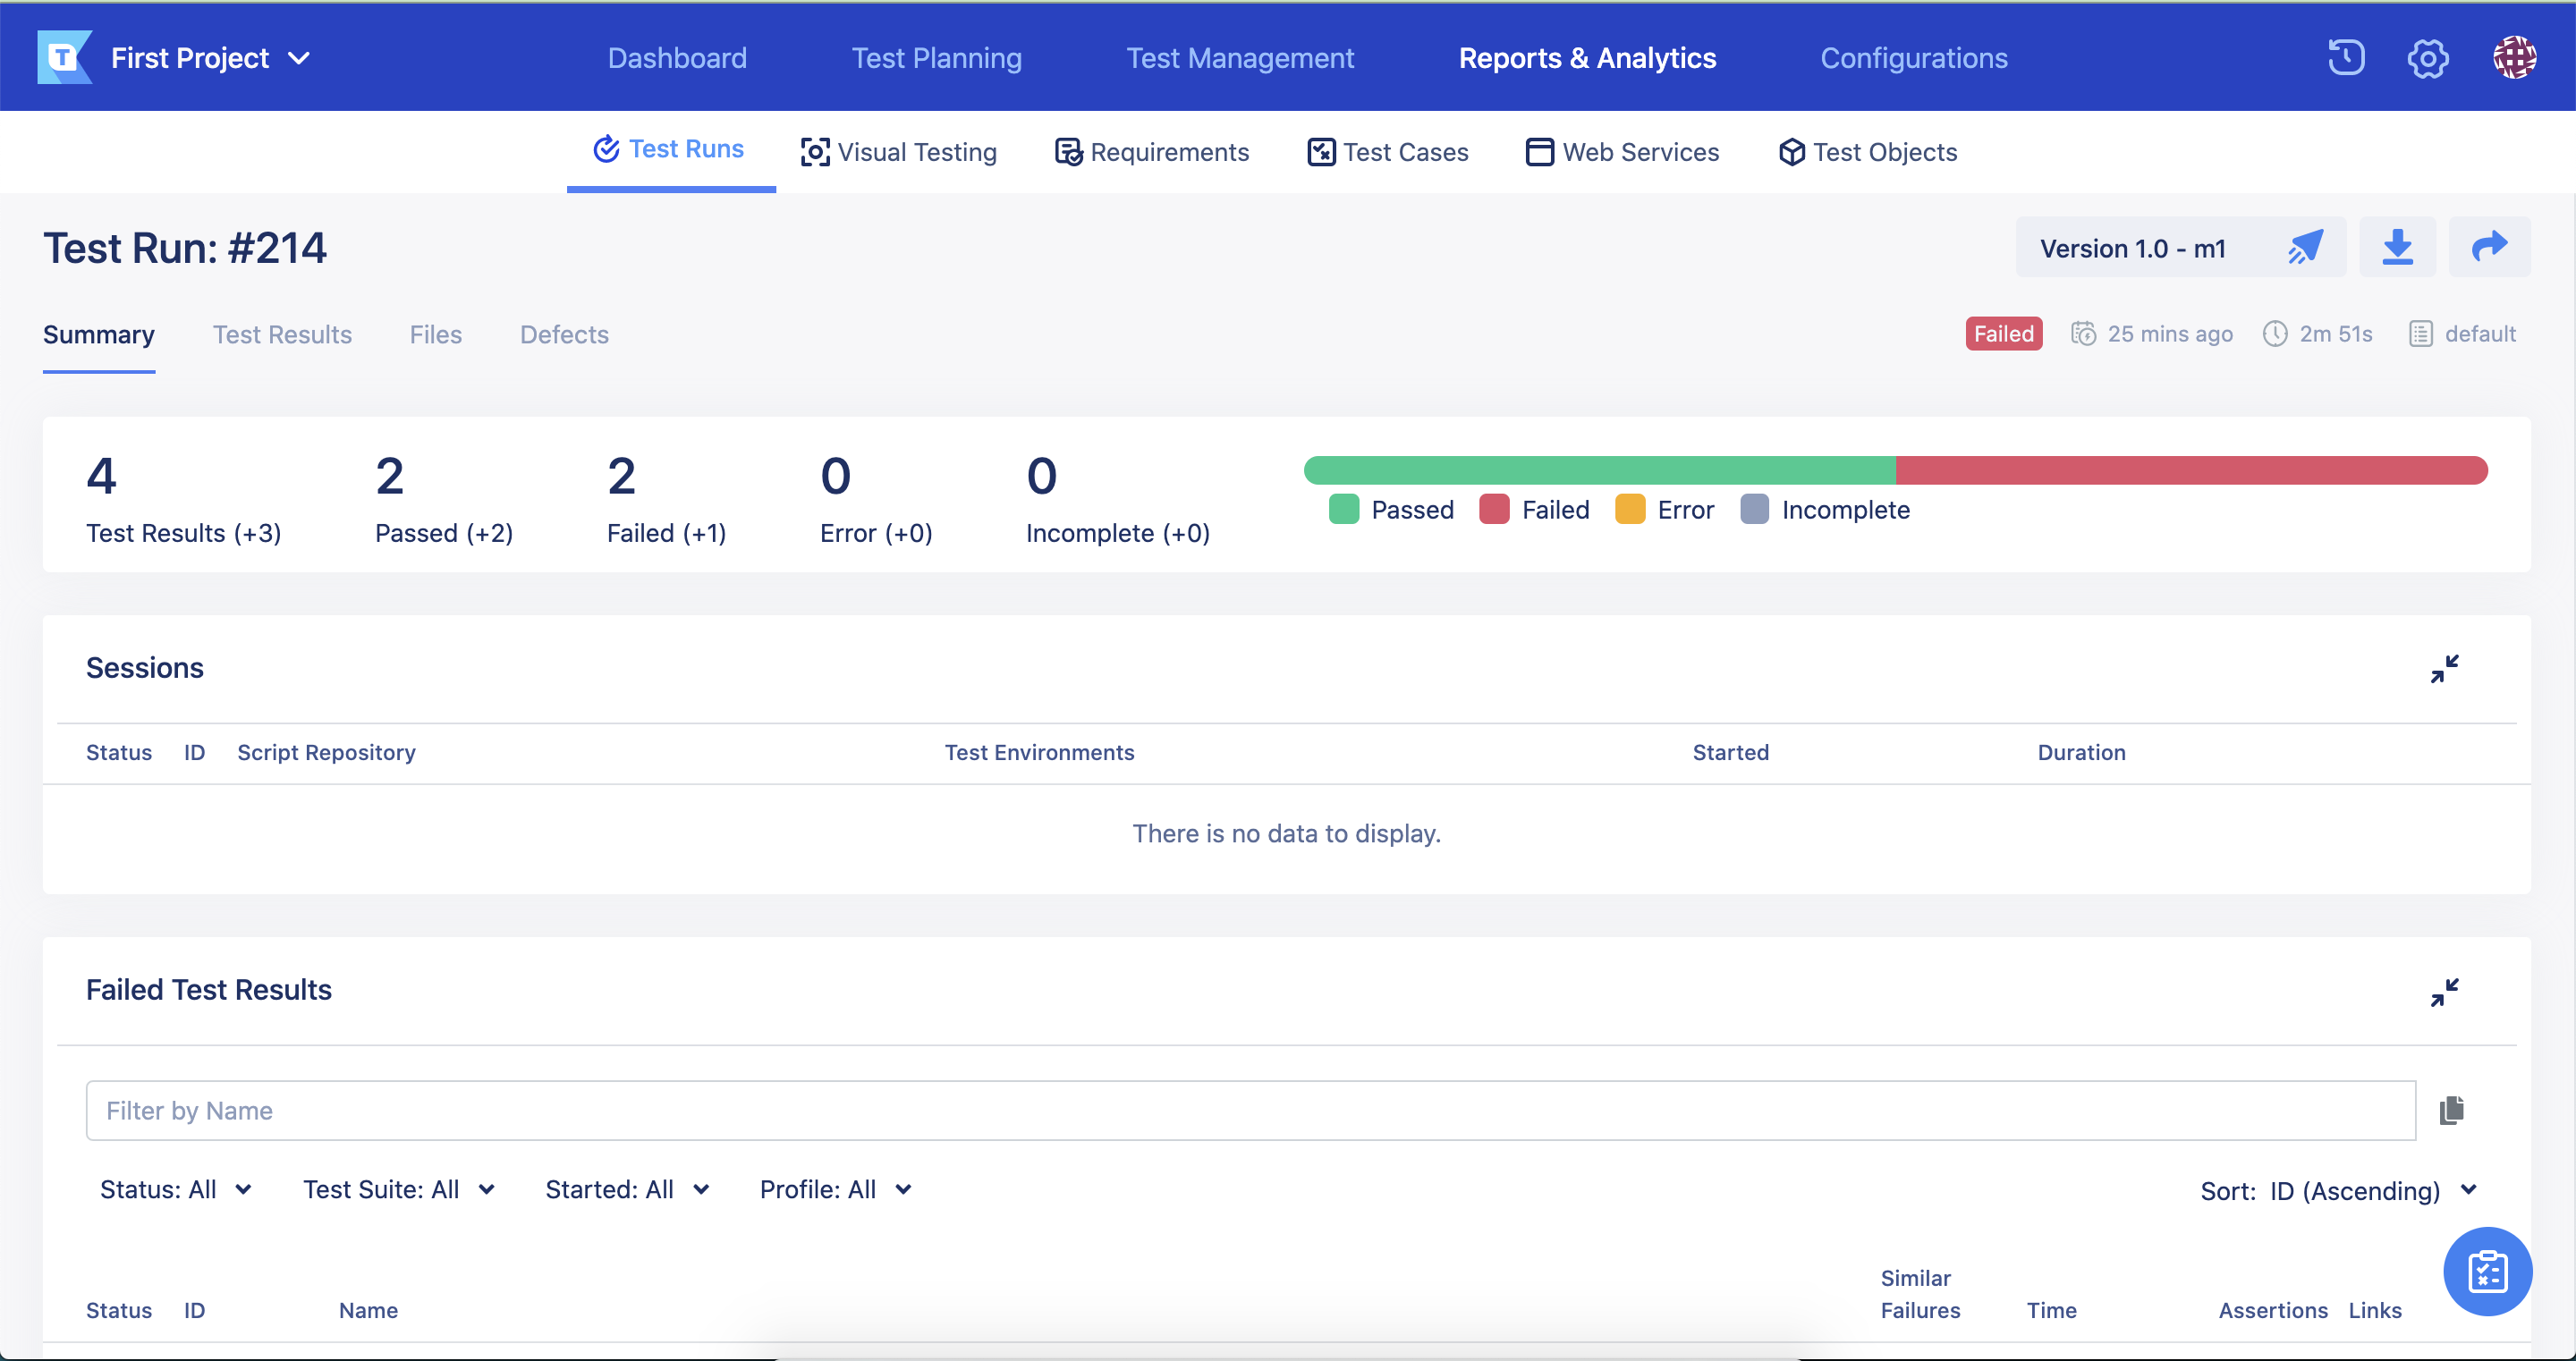This screenshot has height=1361, width=2576.
Task: Open the Started: All dropdown
Action: (x=627, y=1189)
